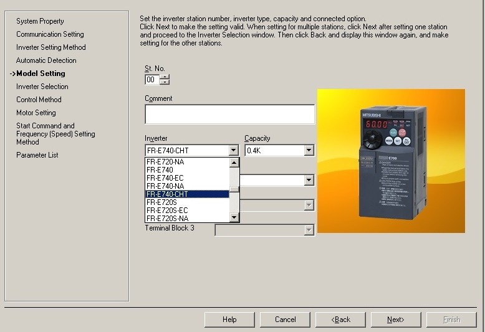This screenshot has height=332, width=485.
Task: Select the Parameter List step
Action: [37, 155]
